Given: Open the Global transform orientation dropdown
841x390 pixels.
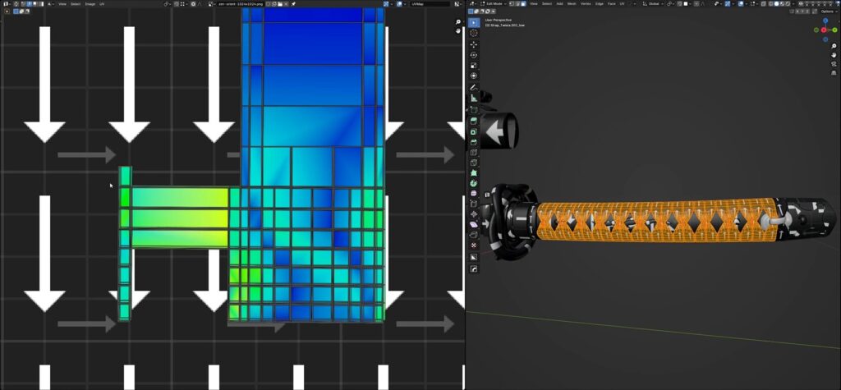Looking at the screenshot, I should (652, 4).
